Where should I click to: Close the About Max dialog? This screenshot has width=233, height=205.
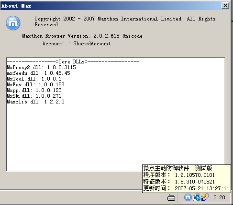click(225, 6)
